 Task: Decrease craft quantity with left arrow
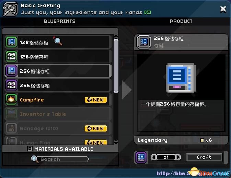click(153, 157)
